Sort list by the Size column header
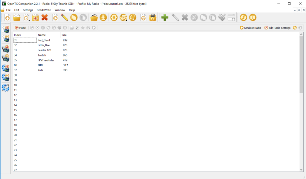 coord(64,35)
